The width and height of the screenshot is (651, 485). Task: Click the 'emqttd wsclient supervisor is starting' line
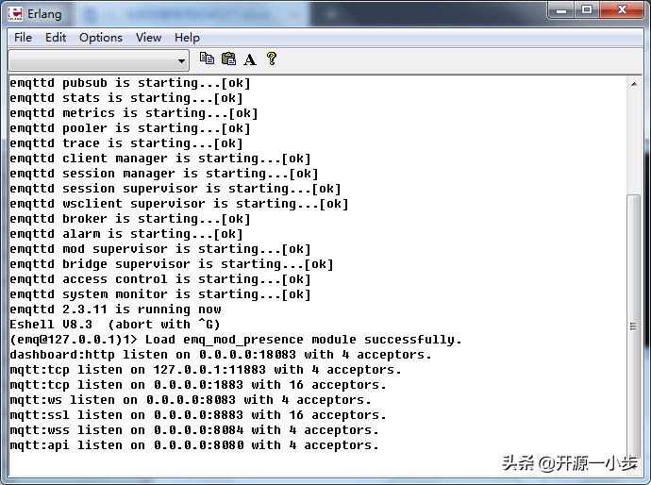179,204
